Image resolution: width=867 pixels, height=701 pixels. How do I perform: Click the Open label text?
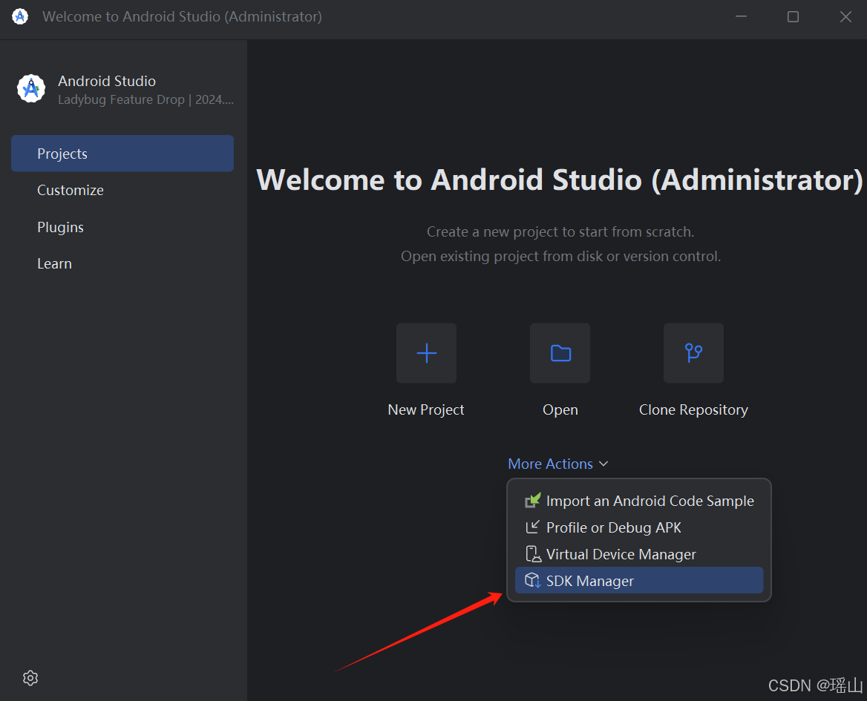(560, 410)
